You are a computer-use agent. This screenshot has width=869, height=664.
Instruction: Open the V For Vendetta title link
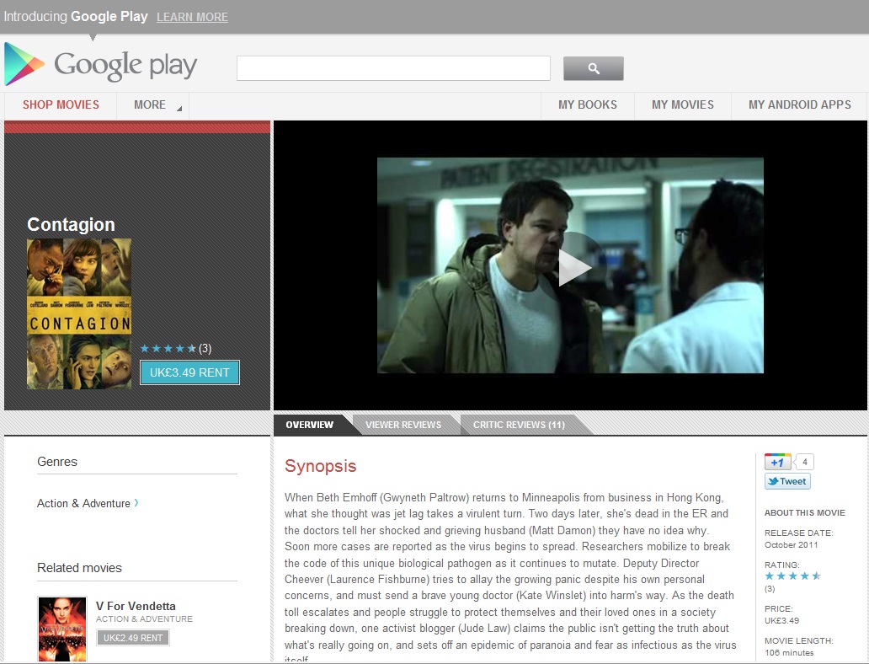pos(136,607)
